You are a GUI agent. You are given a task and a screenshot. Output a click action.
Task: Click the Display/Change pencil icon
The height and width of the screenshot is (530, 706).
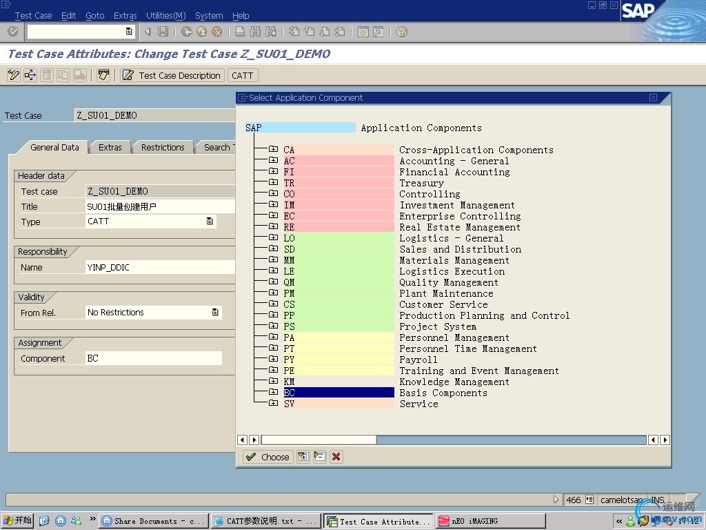click(13, 75)
